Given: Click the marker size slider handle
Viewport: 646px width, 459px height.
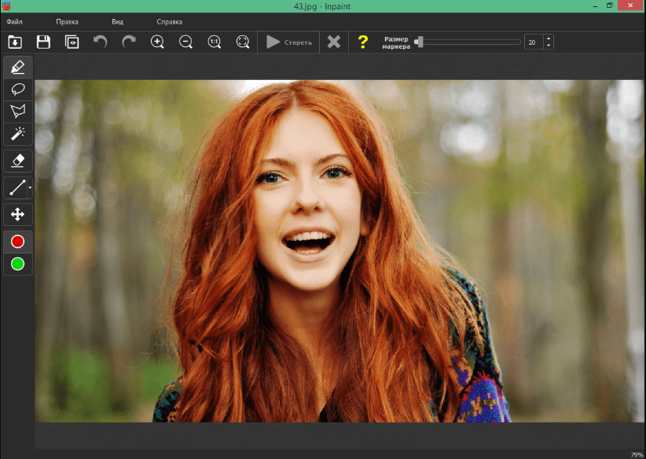Looking at the screenshot, I should (x=420, y=42).
